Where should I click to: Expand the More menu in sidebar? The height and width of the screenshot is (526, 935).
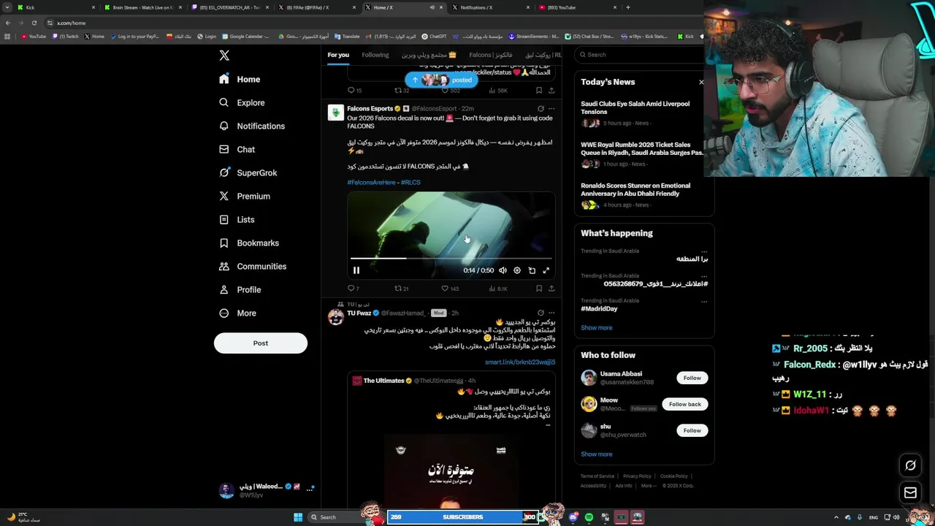click(237, 313)
